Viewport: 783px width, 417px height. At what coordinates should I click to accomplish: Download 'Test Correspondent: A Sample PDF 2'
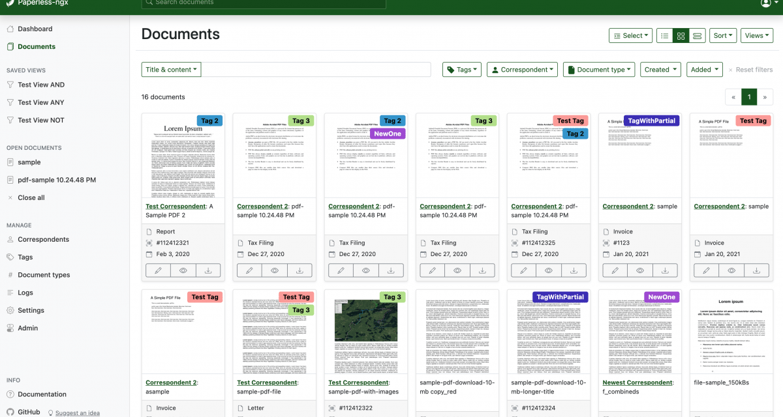point(209,270)
